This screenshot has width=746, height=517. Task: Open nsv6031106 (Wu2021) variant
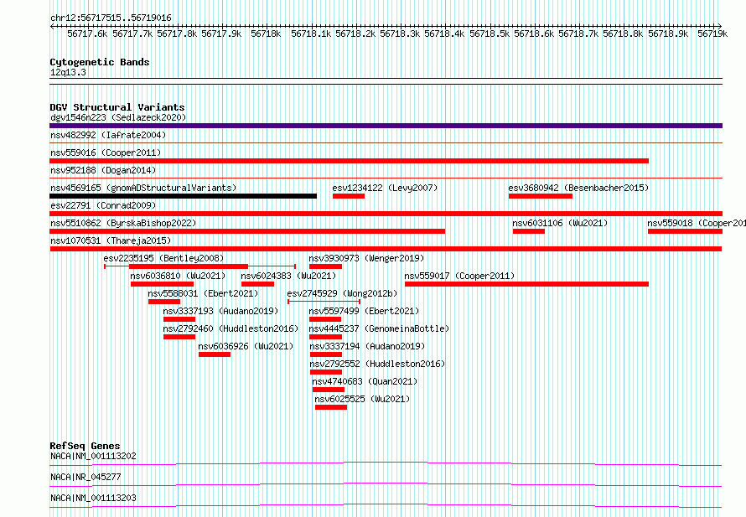point(560,223)
